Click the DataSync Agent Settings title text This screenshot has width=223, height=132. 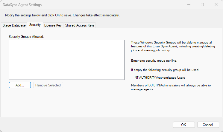click(22, 5)
